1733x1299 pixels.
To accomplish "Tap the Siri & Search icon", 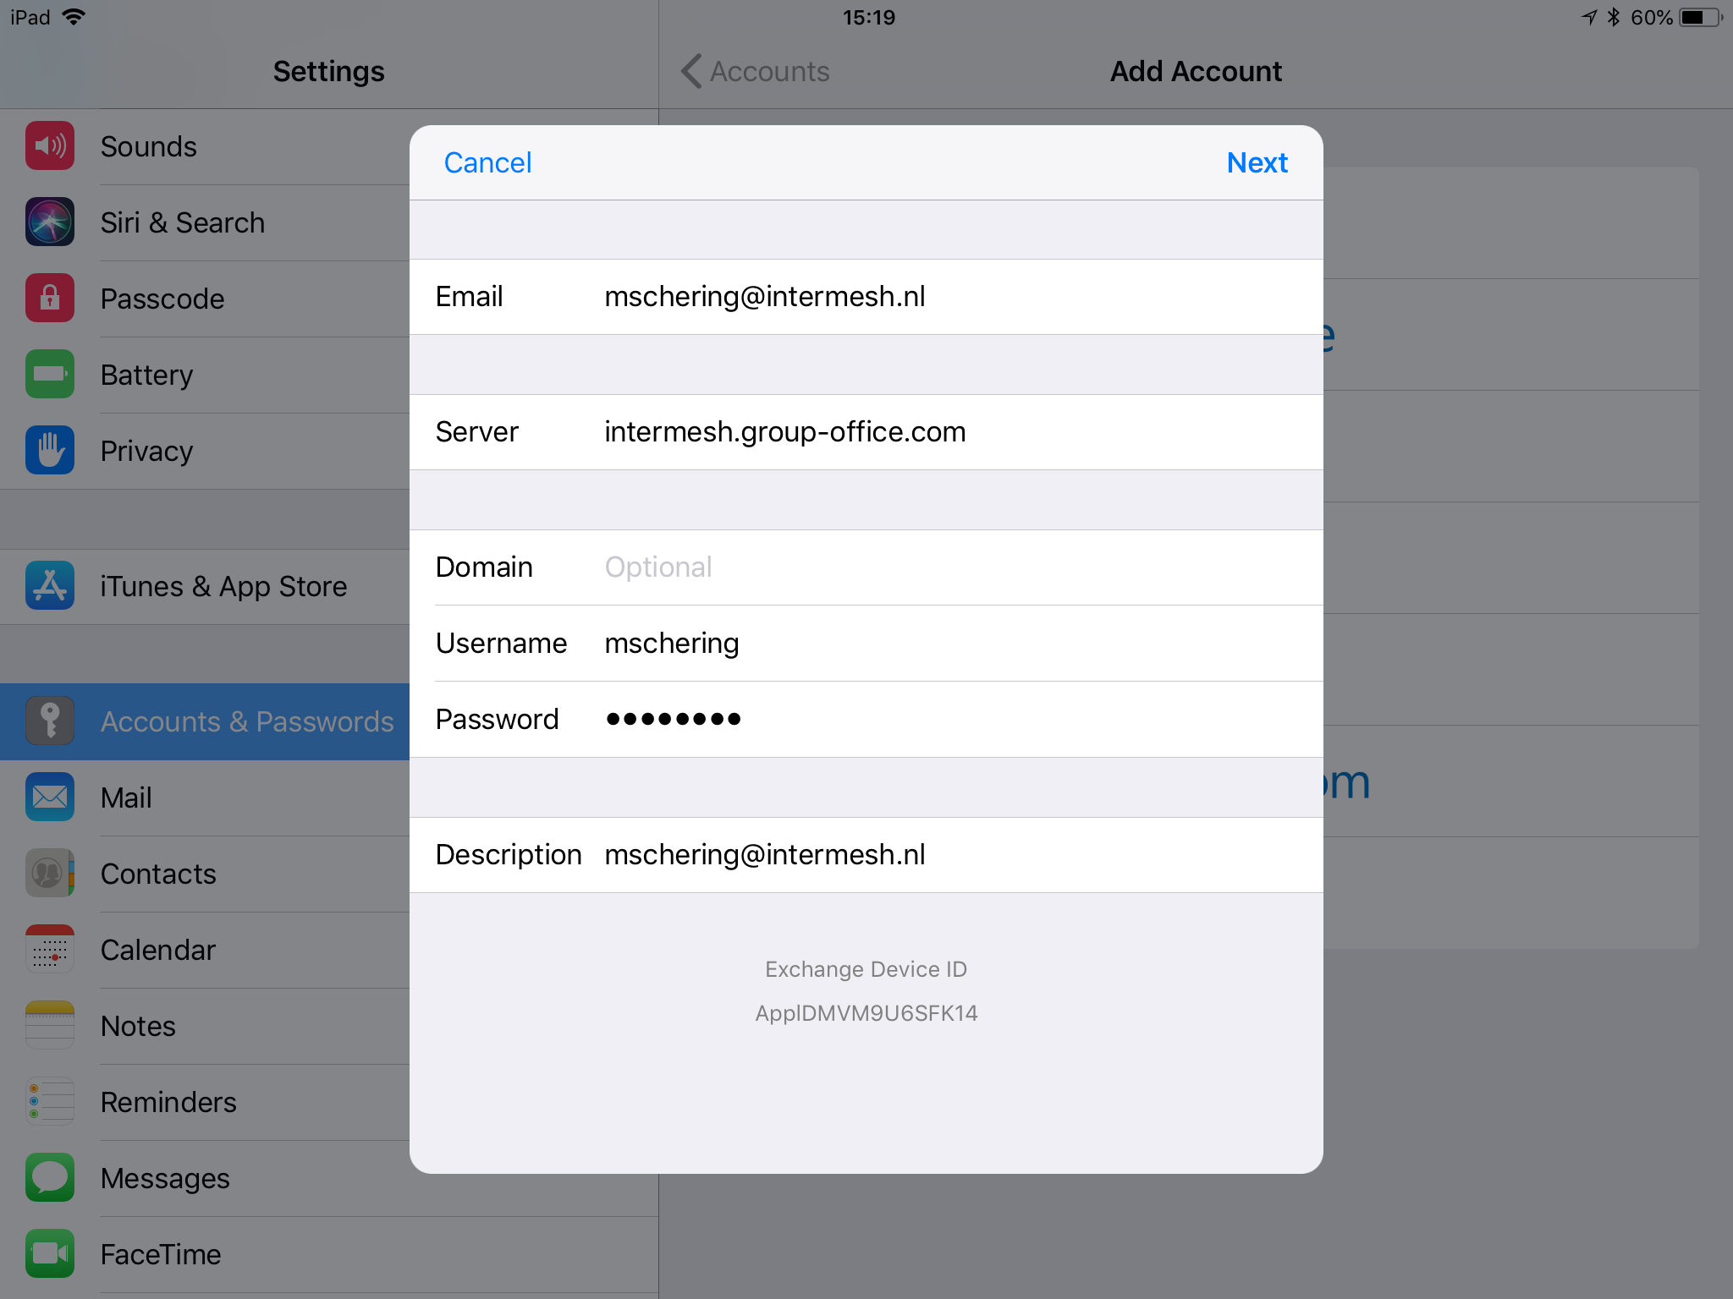I will pyautogui.click(x=50, y=222).
